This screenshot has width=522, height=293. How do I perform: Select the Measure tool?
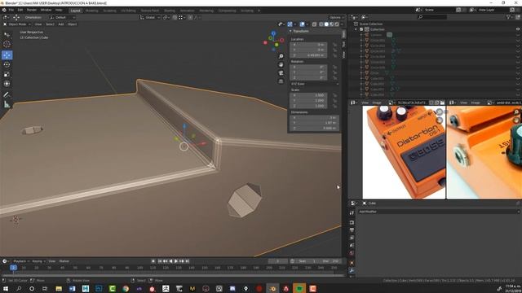[7, 104]
